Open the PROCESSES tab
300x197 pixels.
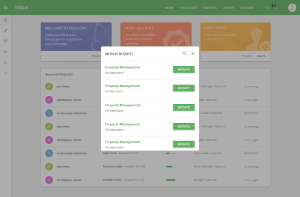pyautogui.click(x=188, y=8)
